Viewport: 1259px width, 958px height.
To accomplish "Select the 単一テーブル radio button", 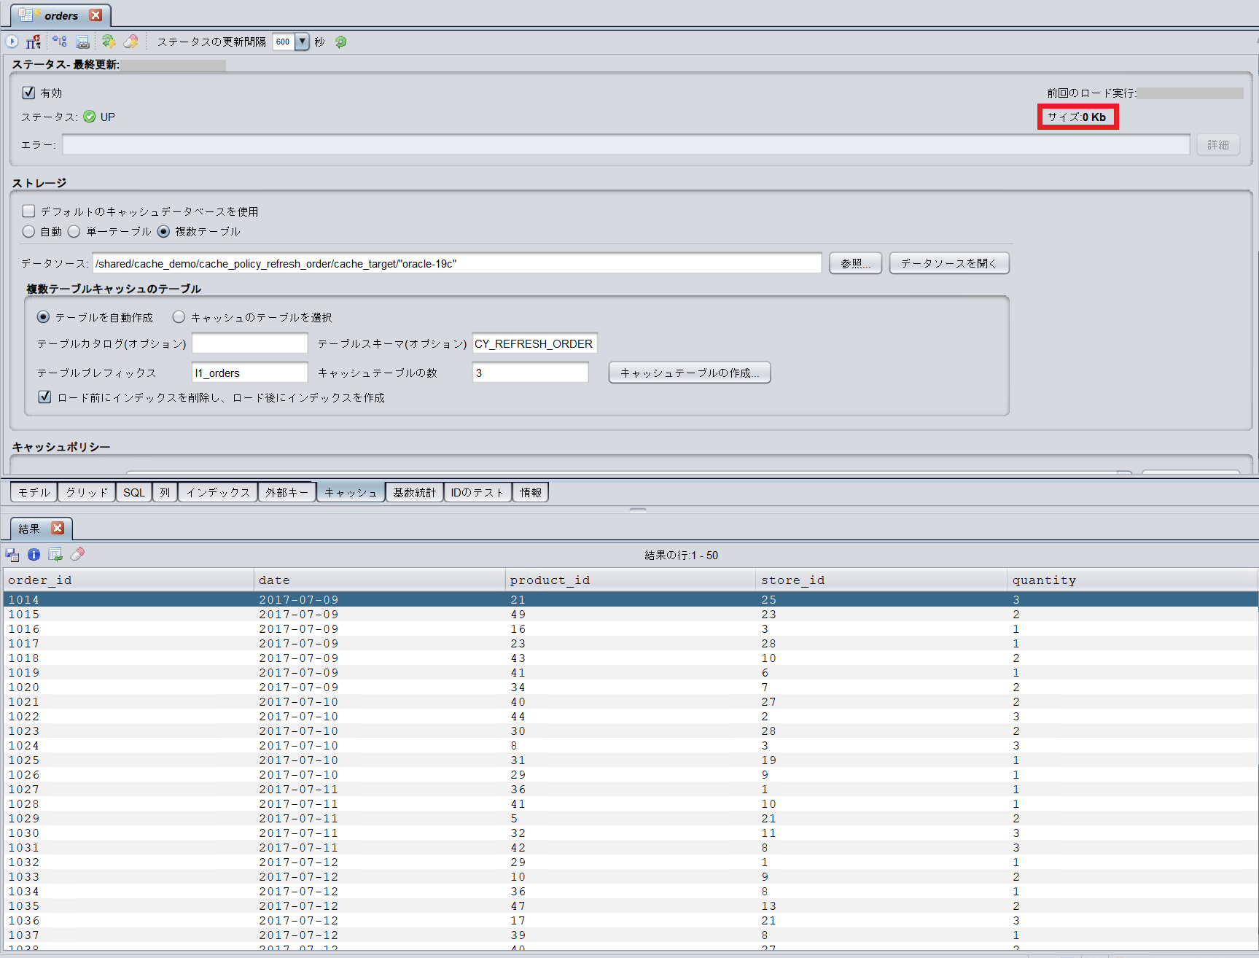I will coord(74,231).
